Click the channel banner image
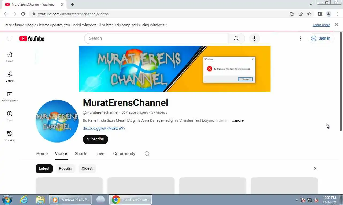Viewport: 343px width, 205px height. (175, 69)
